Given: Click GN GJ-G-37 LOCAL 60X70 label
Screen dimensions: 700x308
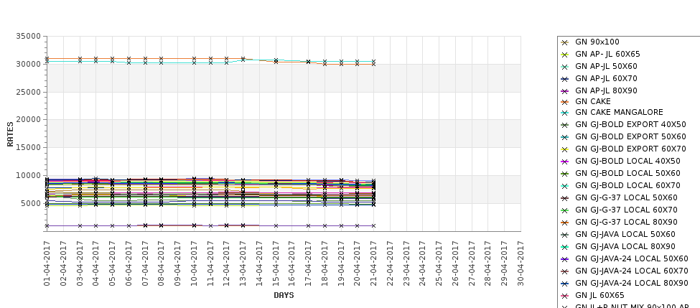Looking at the screenshot, I should [626, 210].
